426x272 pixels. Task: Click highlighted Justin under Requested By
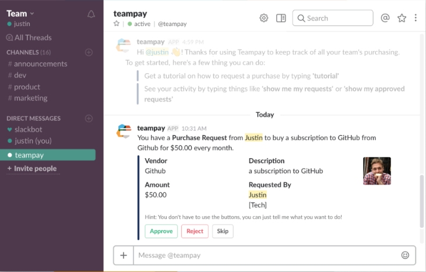tap(258, 195)
